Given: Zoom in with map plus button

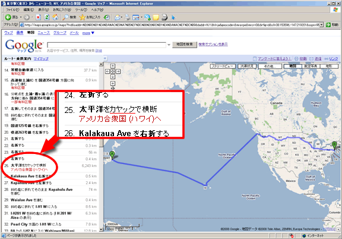Looking at the screenshot, I should (113, 83).
